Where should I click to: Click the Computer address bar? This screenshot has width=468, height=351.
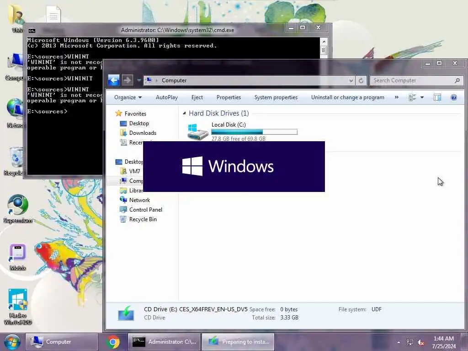point(249,80)
